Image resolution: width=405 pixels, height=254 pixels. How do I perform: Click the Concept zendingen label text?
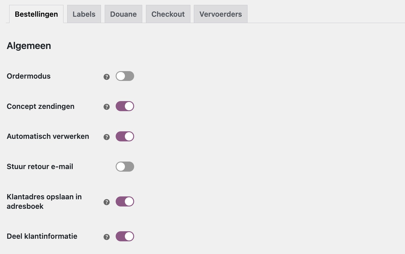pos(40,106)
